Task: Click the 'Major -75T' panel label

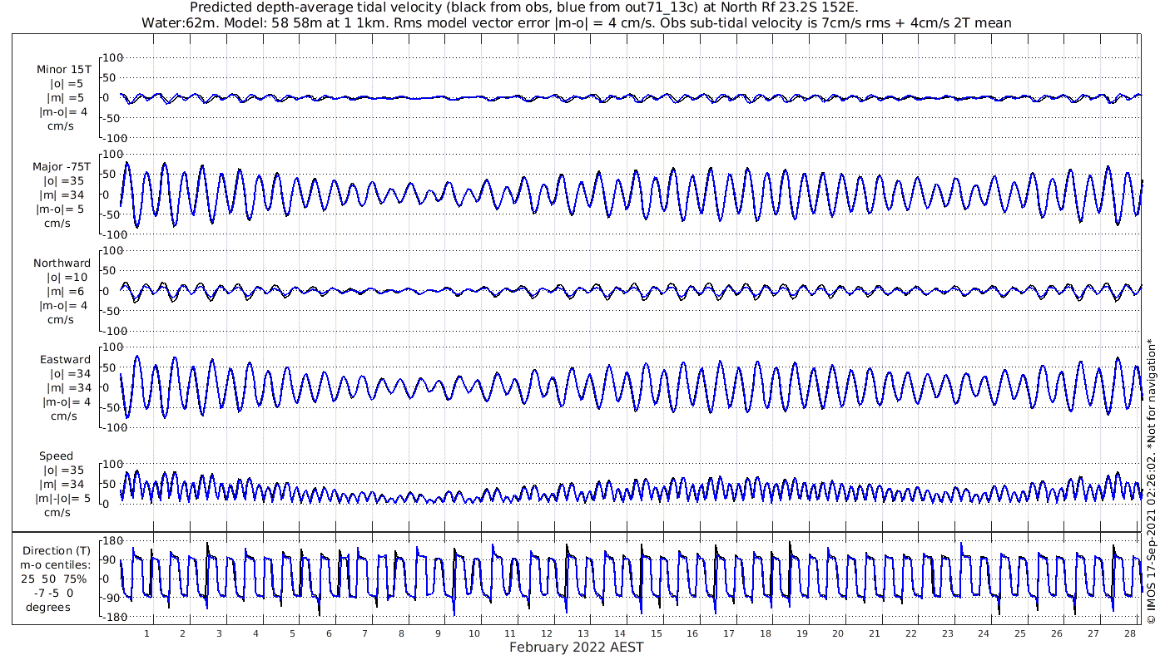Action: tap(62, 167)
